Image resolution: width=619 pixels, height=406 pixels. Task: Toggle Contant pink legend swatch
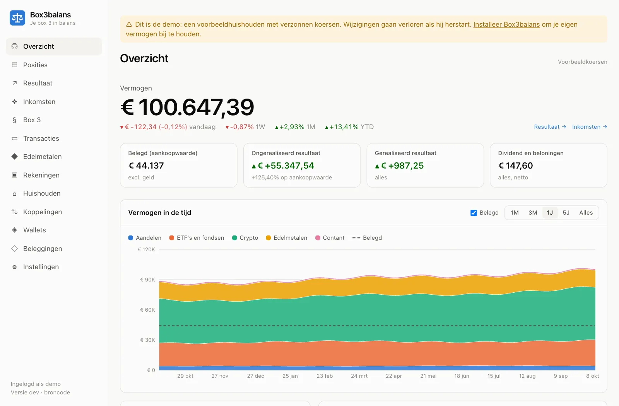pyautogui.click(x=318, y=238)
